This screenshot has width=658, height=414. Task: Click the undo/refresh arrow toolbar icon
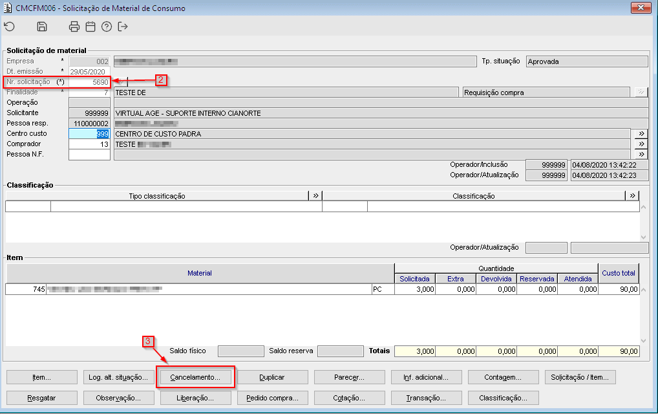pyautogui.click(x=9, y=27)
